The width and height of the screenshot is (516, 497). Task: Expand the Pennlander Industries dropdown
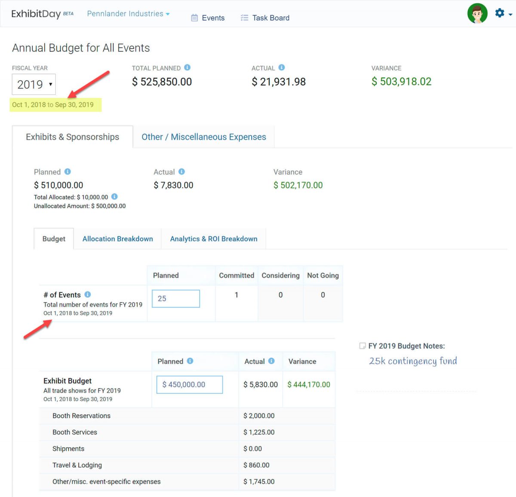[128, 13]
